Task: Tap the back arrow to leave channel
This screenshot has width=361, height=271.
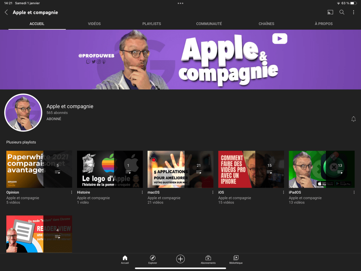Action: click(6, 12)
